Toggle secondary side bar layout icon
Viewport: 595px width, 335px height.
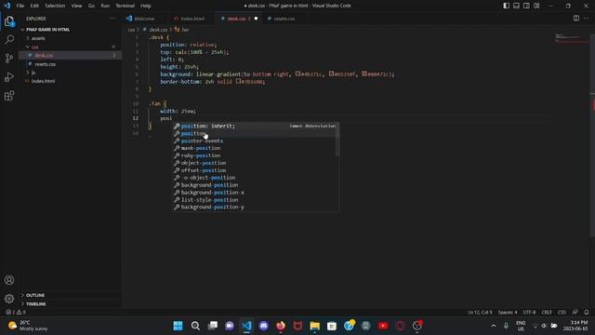point(526,6)
